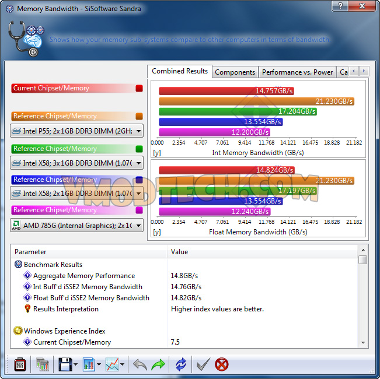380x379 pixels.
Task: Toggle the green Reference Chipset color square
Action: [139, 149]
